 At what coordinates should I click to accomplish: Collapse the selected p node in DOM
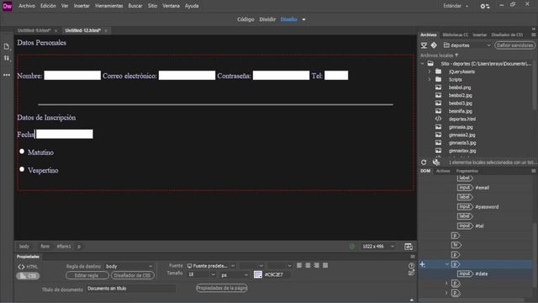[446, 264]
